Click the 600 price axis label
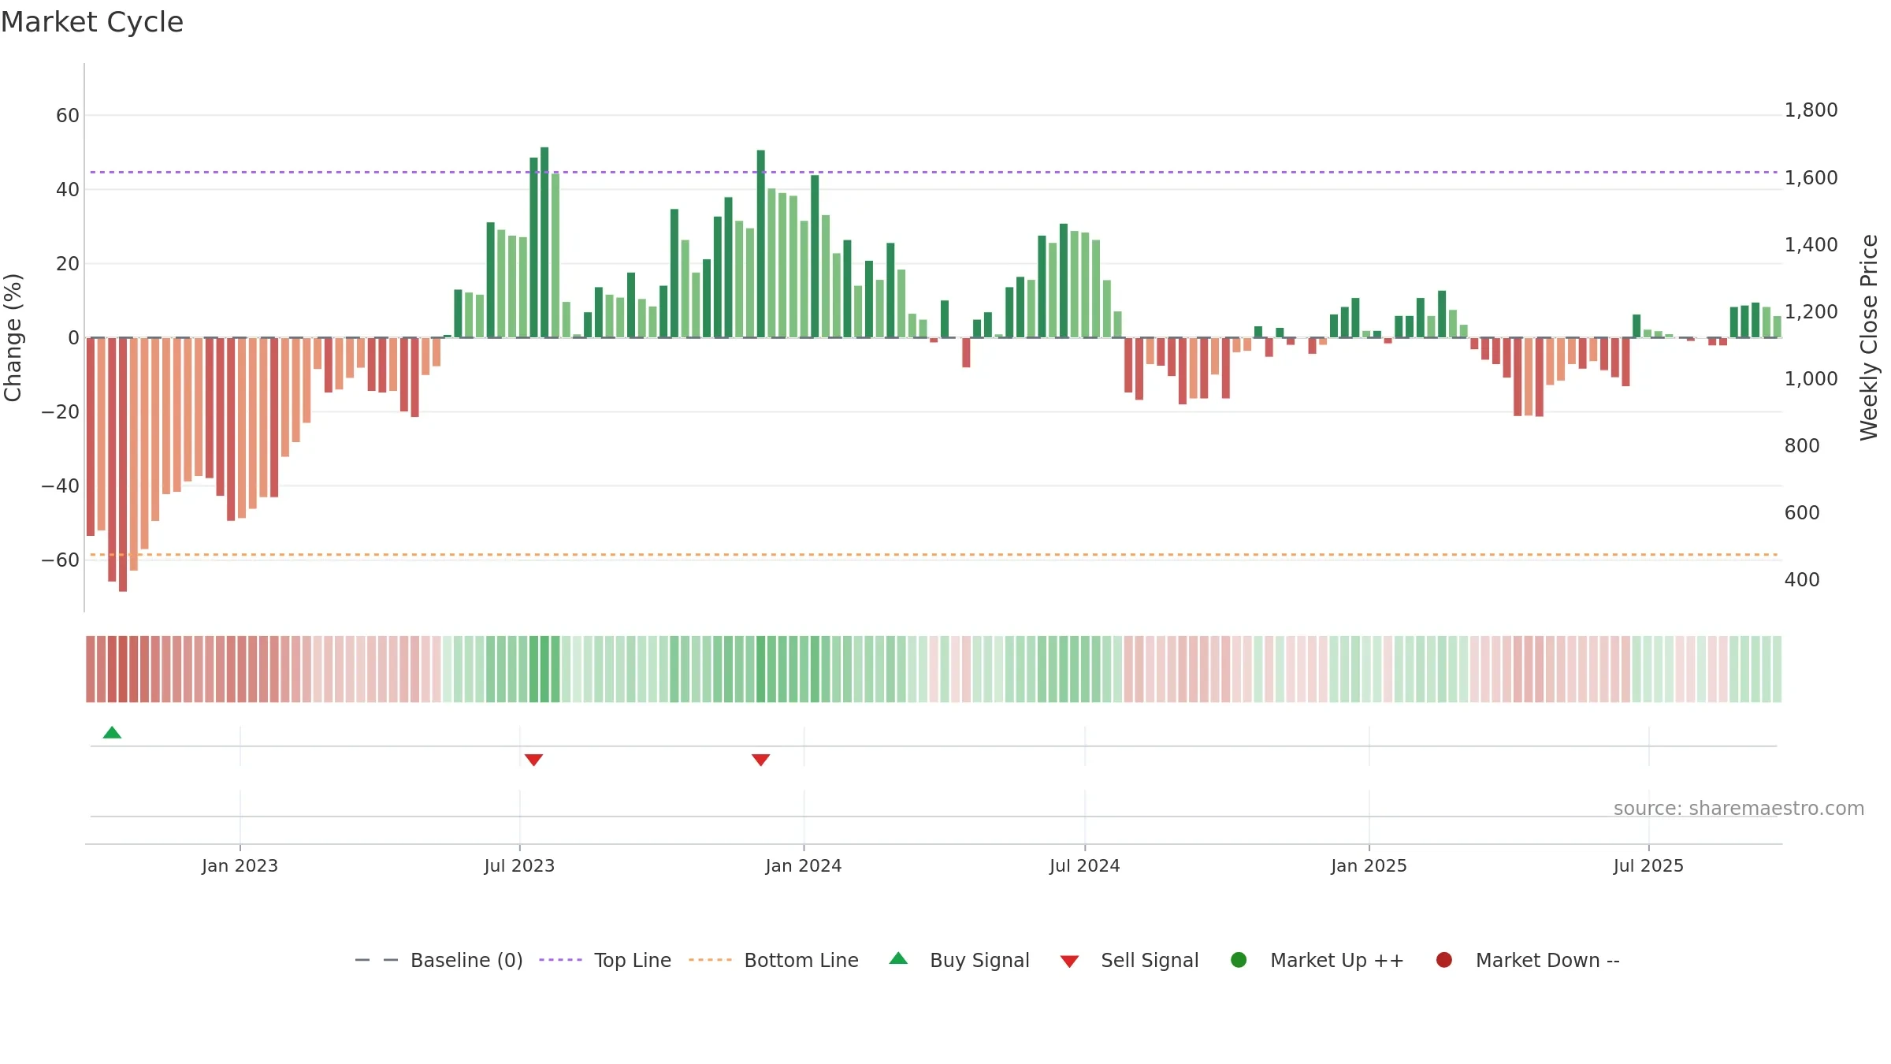The image size is (1891, 1064). [1802, 513]
